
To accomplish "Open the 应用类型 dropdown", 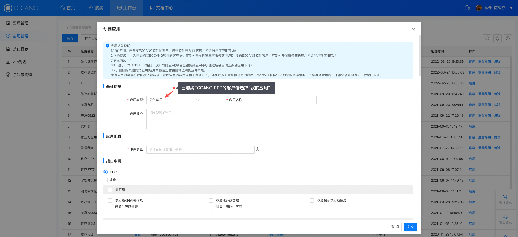I will tap(175, 100).
